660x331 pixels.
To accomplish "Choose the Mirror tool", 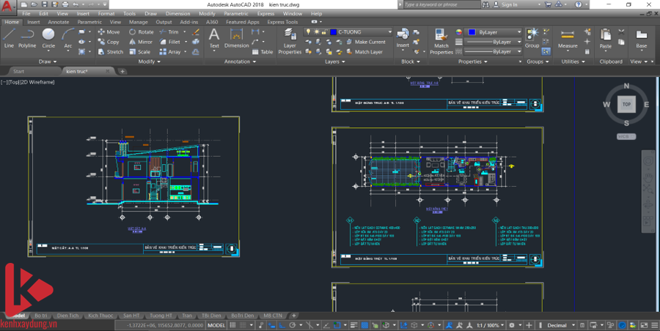I will pos(141,42).
